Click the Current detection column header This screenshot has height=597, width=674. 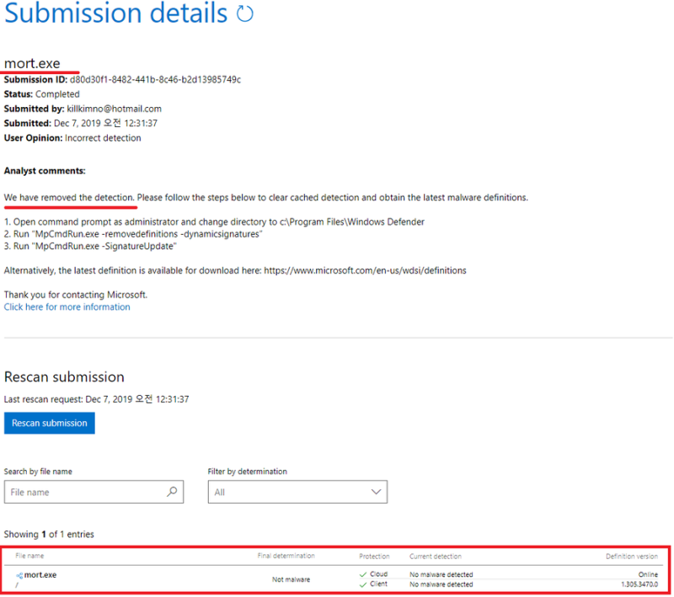pyautogui.click(x=435, y=557)
